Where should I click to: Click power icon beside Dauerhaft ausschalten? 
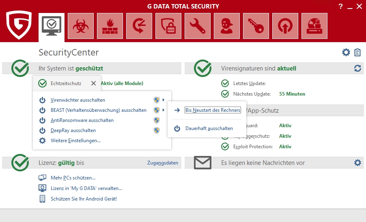tap(177, 128)
